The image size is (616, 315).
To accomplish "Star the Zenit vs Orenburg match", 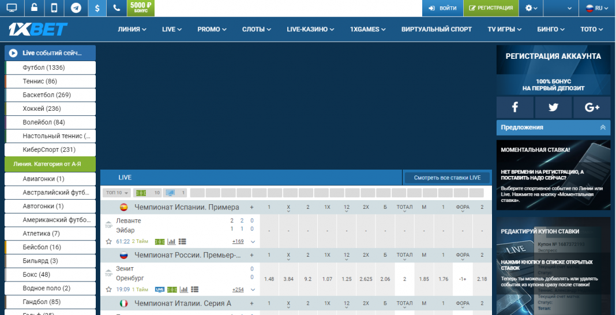I will [108, 290].
